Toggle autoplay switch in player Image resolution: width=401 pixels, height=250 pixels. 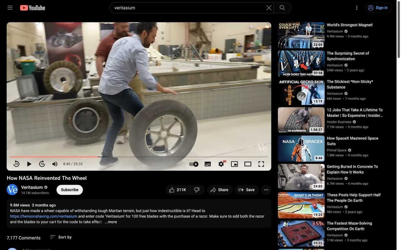(x=194, y=164)
